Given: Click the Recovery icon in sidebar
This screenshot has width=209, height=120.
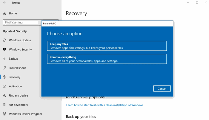Looking at the screenshot, I should 4,77.
